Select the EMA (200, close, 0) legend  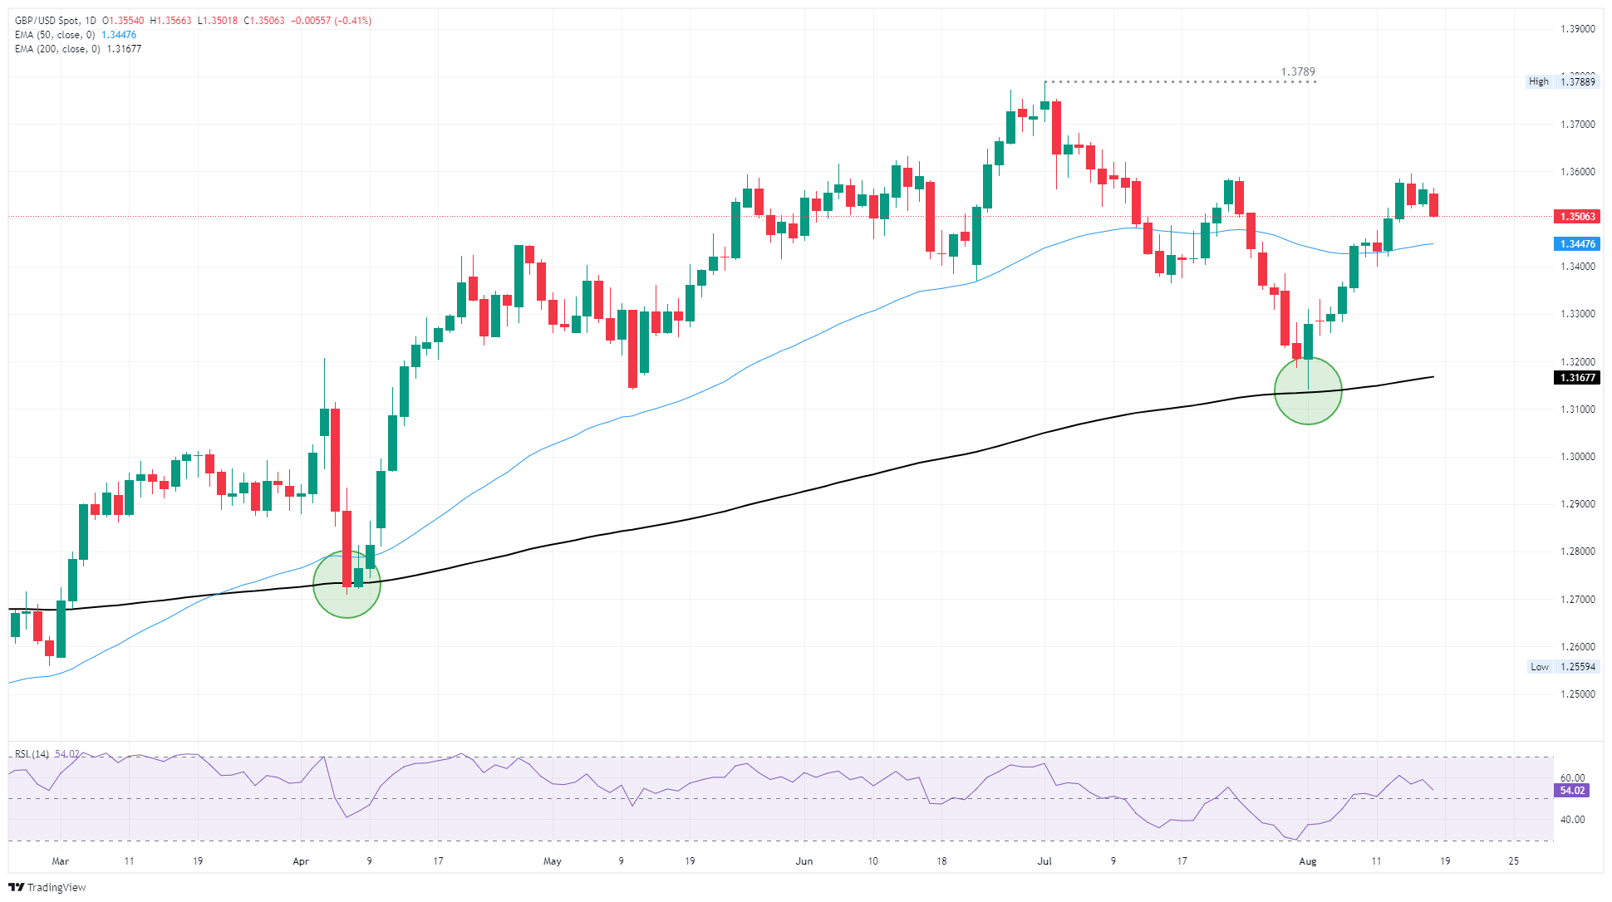(x=57, y=49)
